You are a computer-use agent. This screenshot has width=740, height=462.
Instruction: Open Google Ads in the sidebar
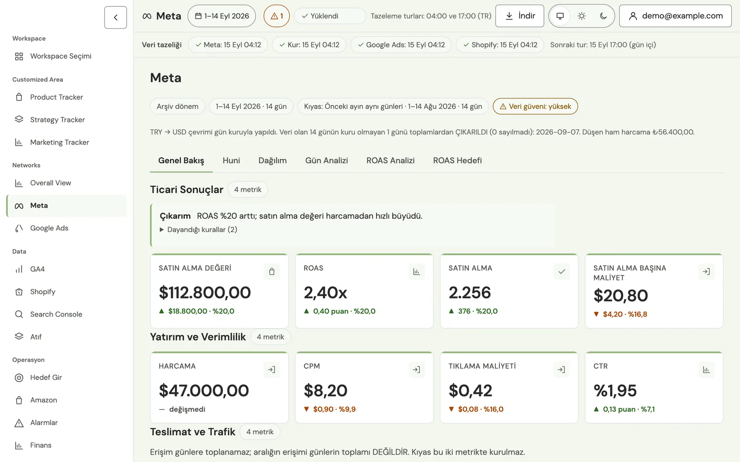pyautogui.click(x=67, y=228)
